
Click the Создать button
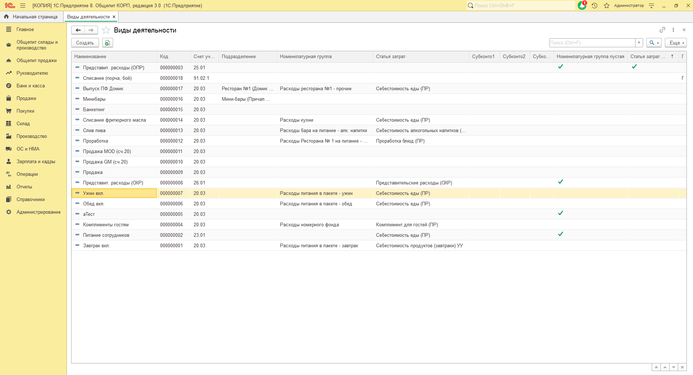tap(85, 43)
